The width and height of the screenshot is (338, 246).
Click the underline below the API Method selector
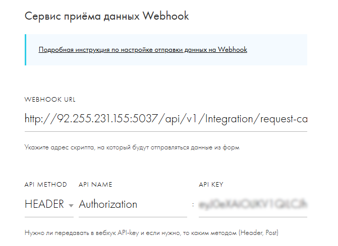tap(48, 217)
